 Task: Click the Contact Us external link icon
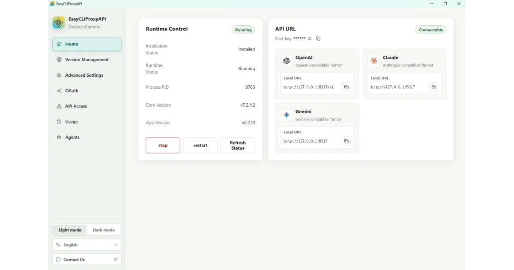click(116, 259)
